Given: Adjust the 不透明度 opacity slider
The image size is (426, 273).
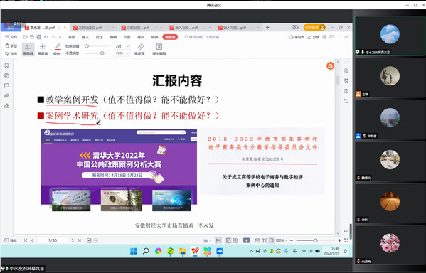Looking at the screenshot, I should (x=97, y=53).
